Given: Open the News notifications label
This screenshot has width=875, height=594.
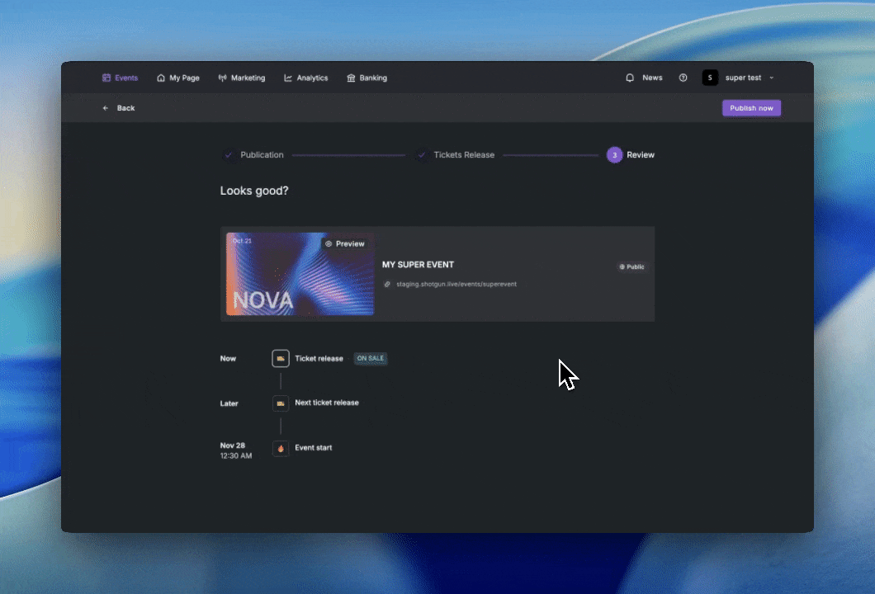Looking at the screenshot, I should (652, 78).
